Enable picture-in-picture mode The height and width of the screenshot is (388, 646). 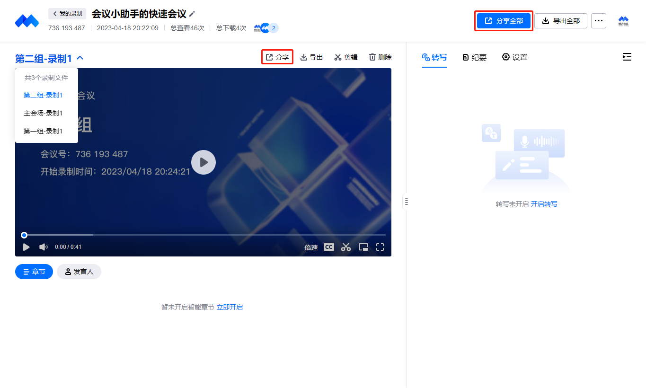click(363, 247)
